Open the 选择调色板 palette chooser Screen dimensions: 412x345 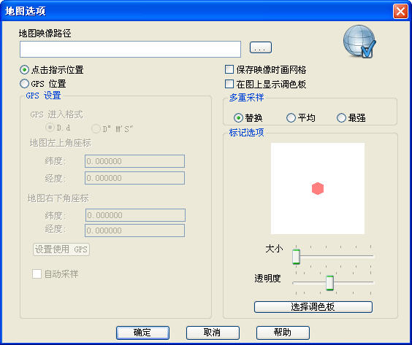pos(313,307)
